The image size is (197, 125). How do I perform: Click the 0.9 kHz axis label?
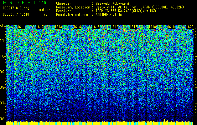tap(3, 72)
